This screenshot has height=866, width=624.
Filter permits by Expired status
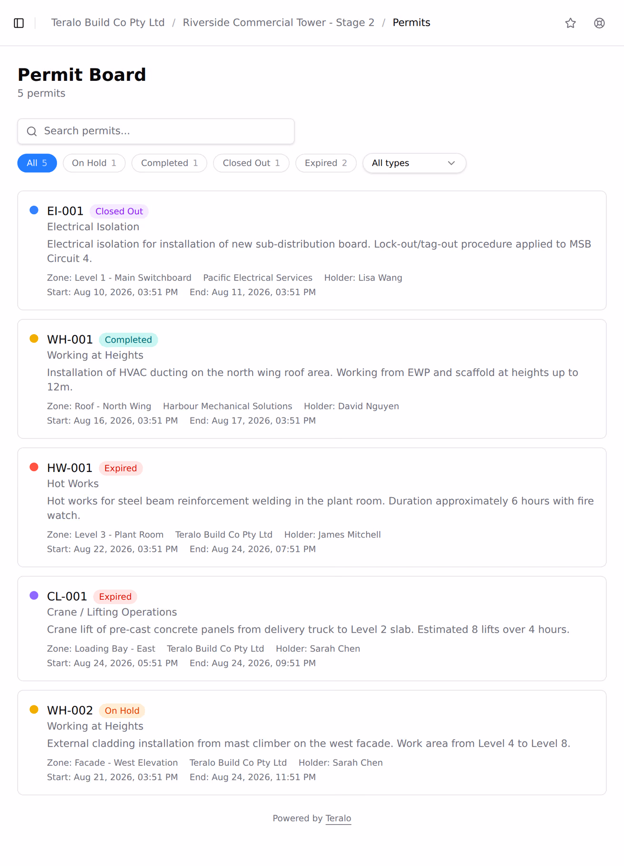pyautogui.click(x=326, y=163)
